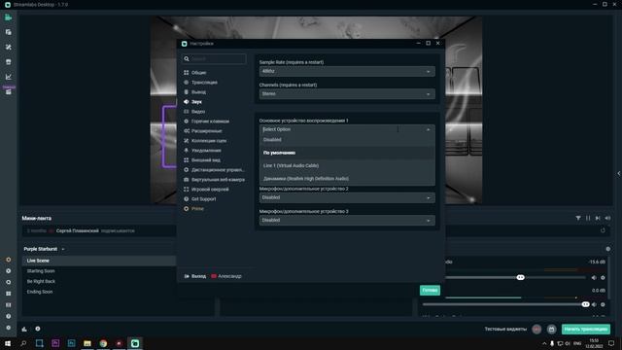This screenshot has height=350, width=622.
Task: Open Микрофон/дополнительное устройство 3 dropdown
Action: (347, 221)
